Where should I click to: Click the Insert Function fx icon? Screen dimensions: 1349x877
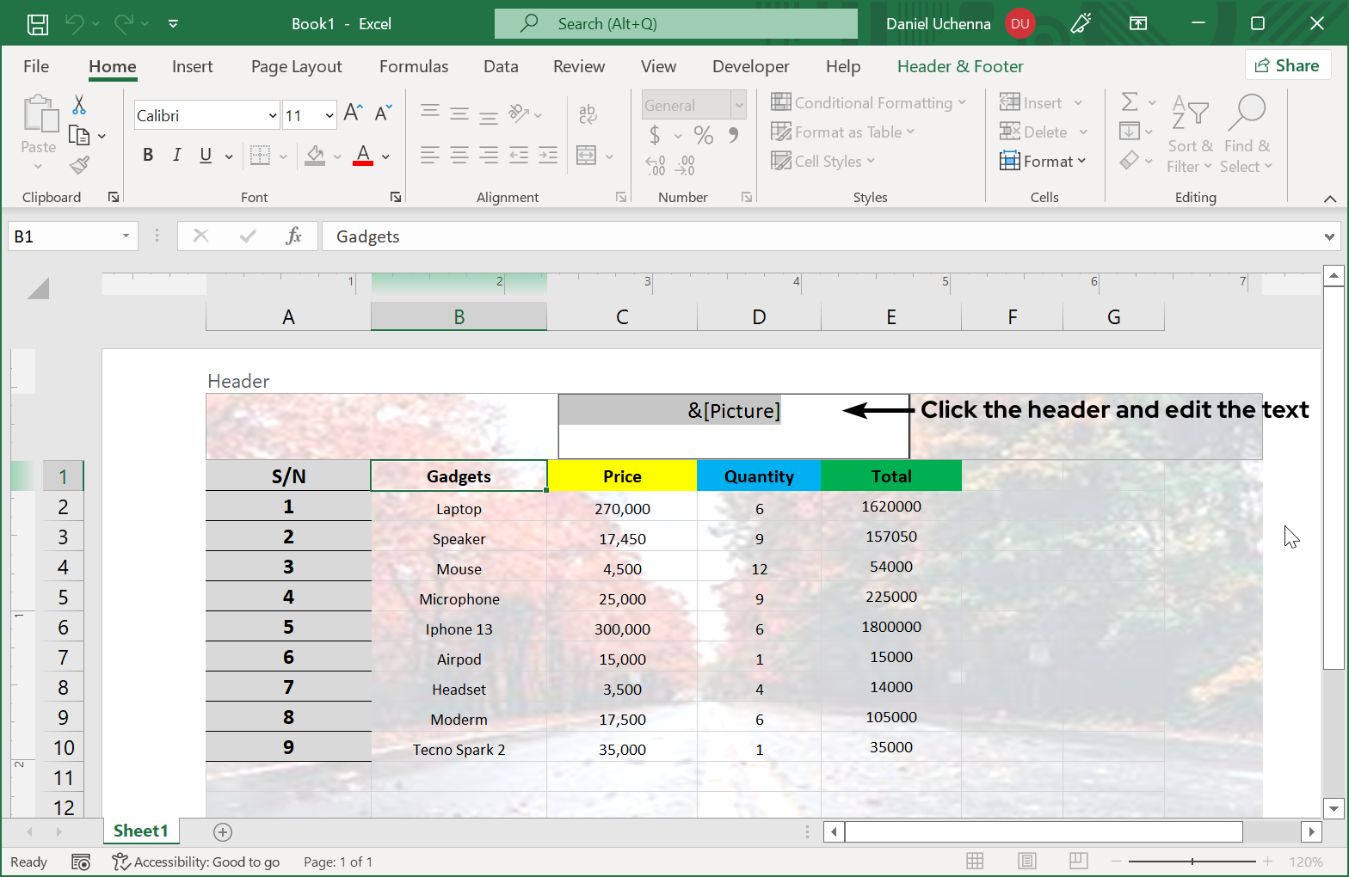click(x=293, y=236)
